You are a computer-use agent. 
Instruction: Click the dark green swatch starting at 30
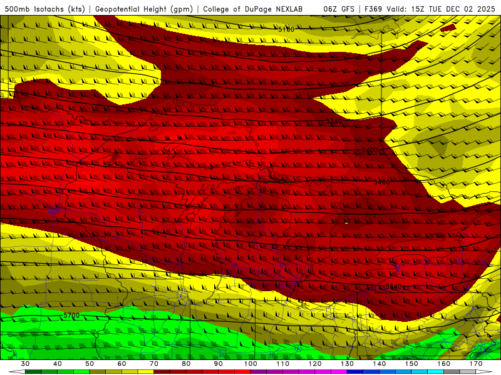click(x=33, y=372)
